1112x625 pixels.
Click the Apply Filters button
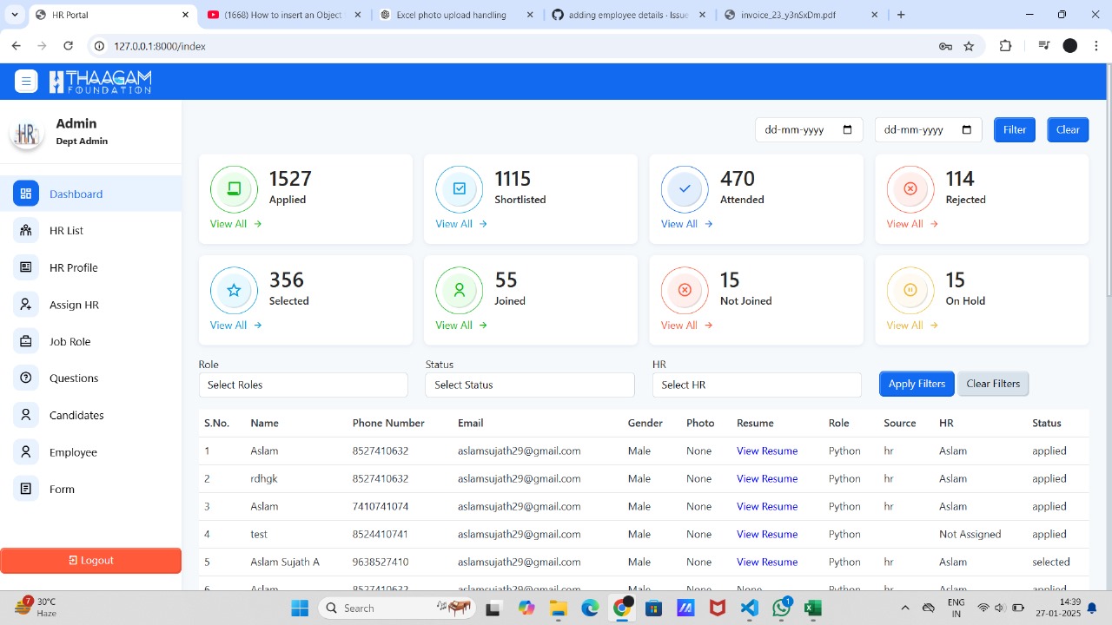[x=917, y=384]
